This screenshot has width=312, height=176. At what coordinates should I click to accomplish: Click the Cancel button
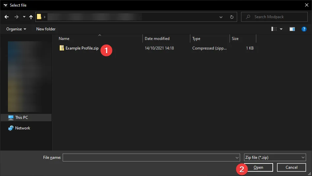click(292, 167)
